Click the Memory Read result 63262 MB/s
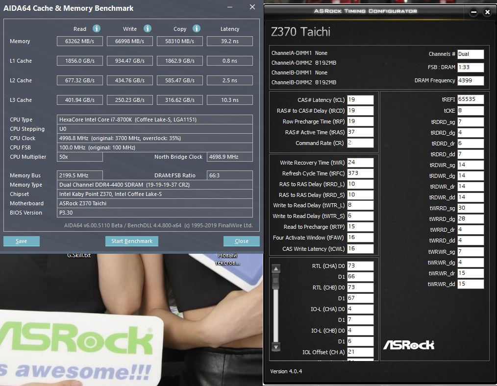Image resolution: width=497 pixels, height=386 pixels. click(80, 41)
